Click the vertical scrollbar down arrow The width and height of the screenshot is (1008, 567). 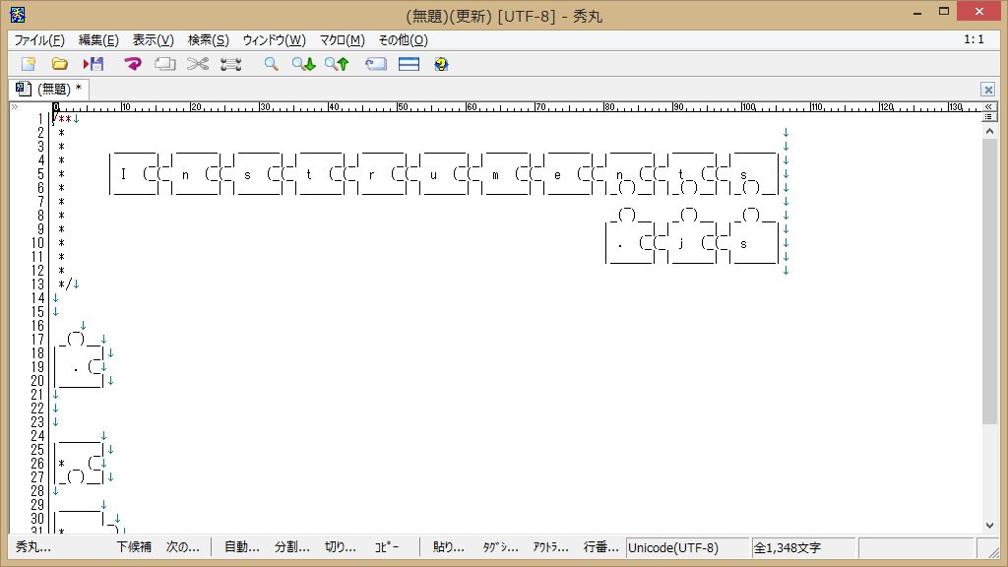coord(989,526)
